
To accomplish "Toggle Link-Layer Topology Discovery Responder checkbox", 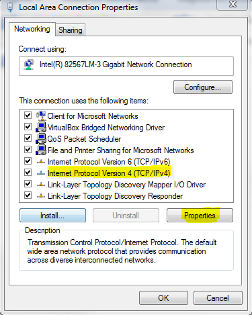I will pyautogui.click(x=28, y=195).
